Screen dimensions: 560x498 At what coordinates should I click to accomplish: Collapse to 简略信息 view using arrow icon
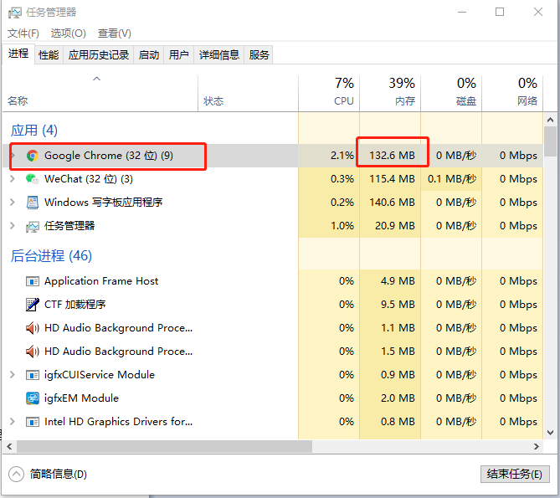point(16,475)
